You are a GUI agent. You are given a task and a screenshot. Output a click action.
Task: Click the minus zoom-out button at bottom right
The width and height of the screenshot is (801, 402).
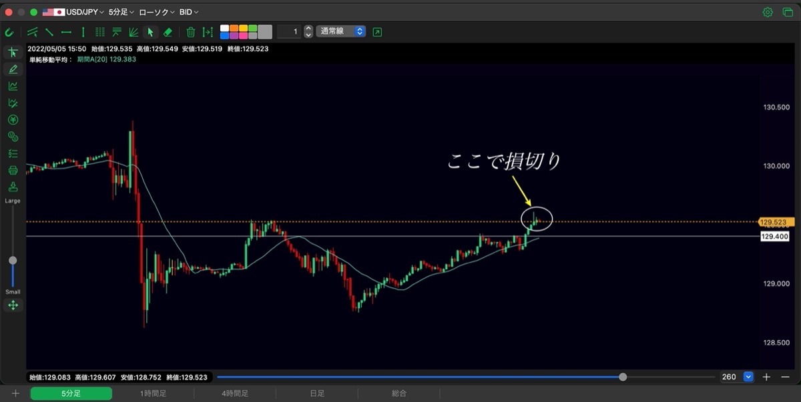pyautogui.click(x=785, y=377)
